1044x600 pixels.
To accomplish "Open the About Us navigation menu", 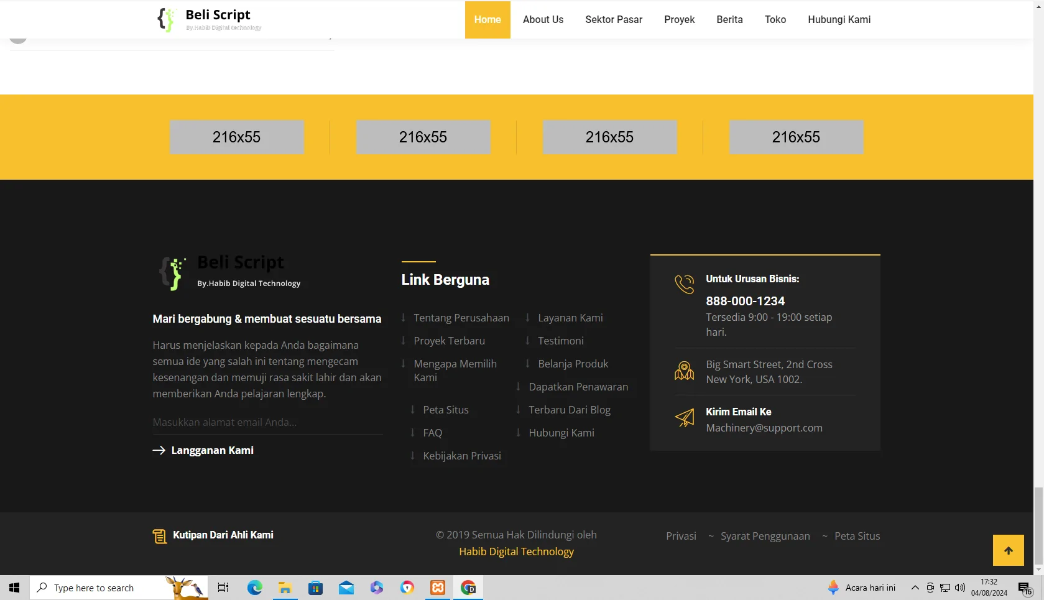I will pos(542,19).
